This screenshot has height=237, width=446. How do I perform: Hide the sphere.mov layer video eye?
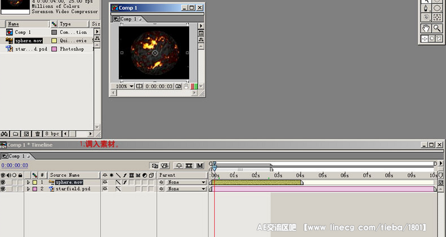pyautogui.click(x=3, y=182)
